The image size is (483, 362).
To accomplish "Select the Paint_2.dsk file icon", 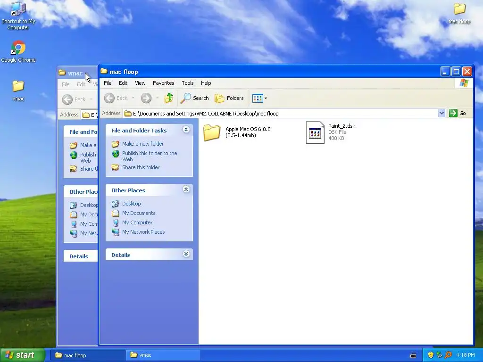I will tap(315, 132).
